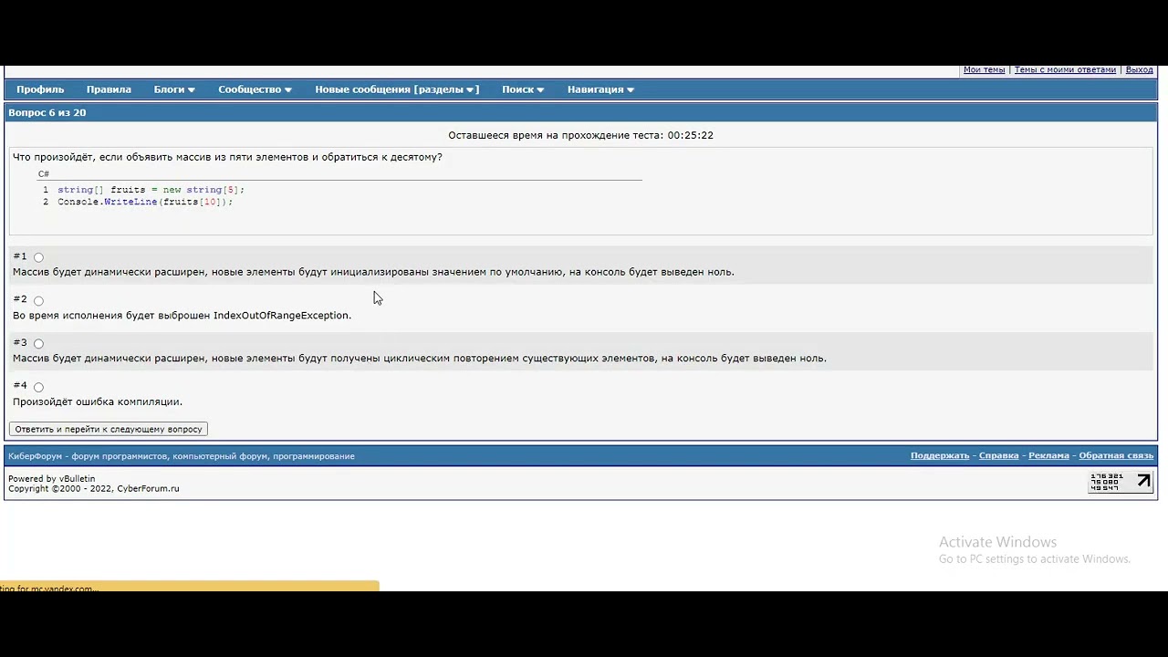This screenshot has height=657, width=1168.
Task: Open the Реклама footer link
Action: (x=1048, y=455)
